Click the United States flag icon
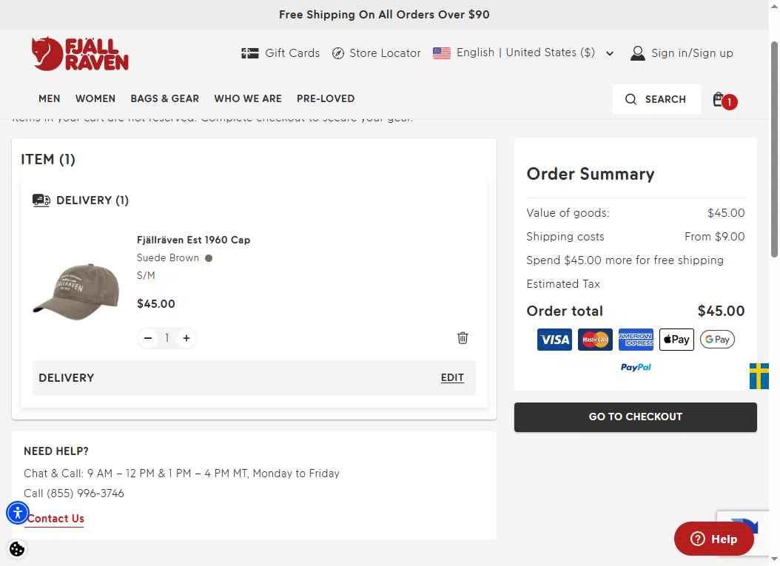Image resolution: width=780 pixels, height=566 pixels. [441, 53]
